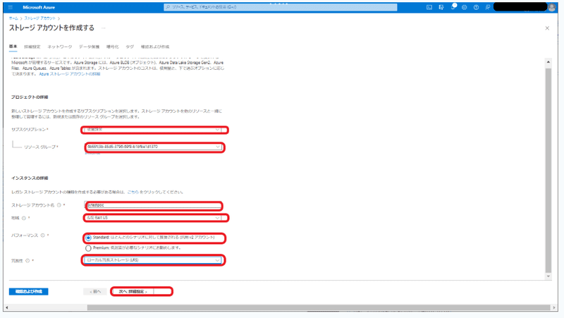Show info tooltip for パフォーマンス
The image size is (564, 318).
pyautogui.click(x=42, y=236)
